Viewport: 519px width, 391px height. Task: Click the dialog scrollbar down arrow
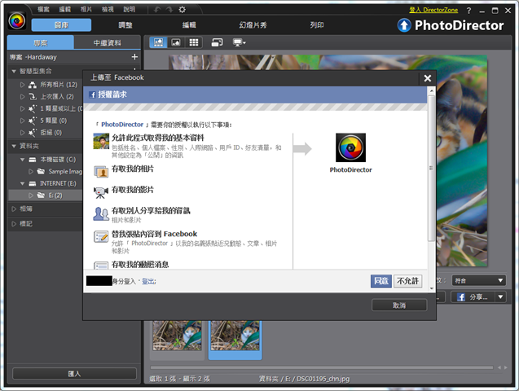[431, 288]
